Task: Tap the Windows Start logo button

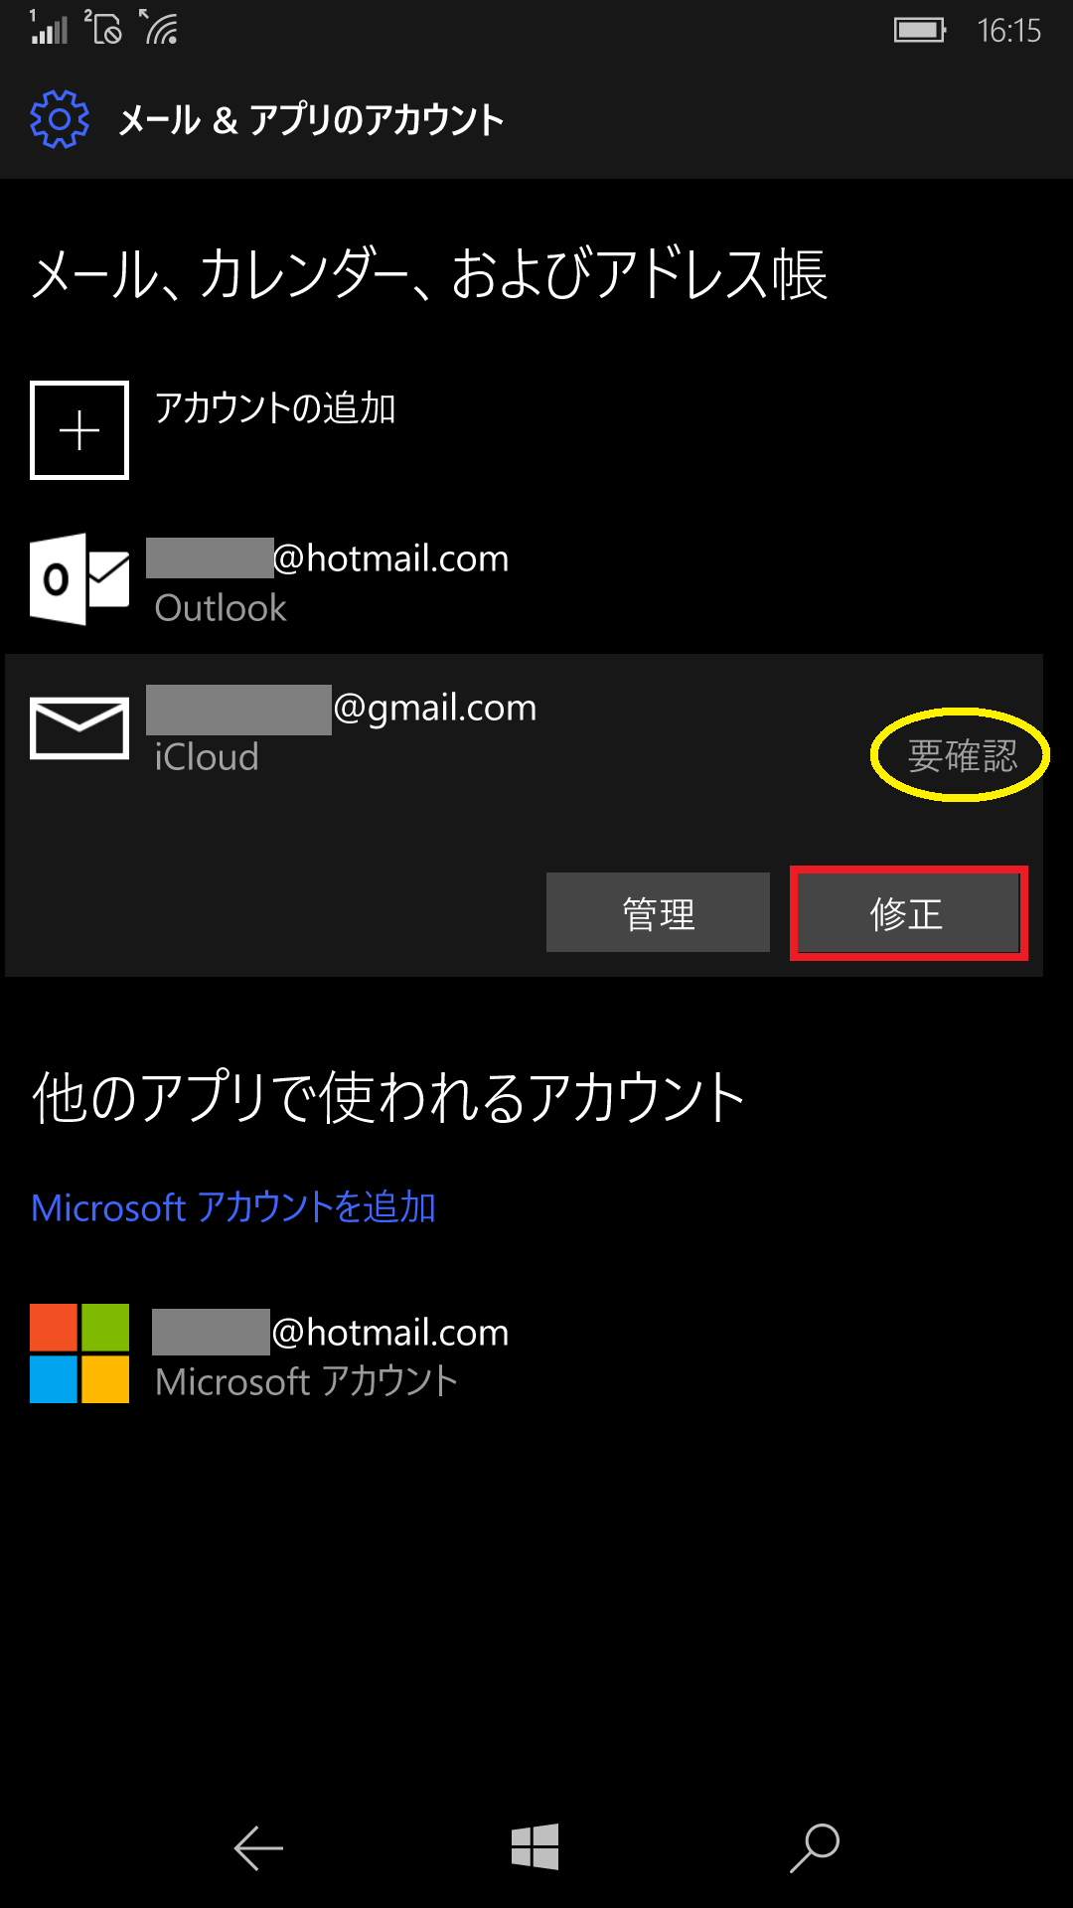Action: [x=536, y=1847]
